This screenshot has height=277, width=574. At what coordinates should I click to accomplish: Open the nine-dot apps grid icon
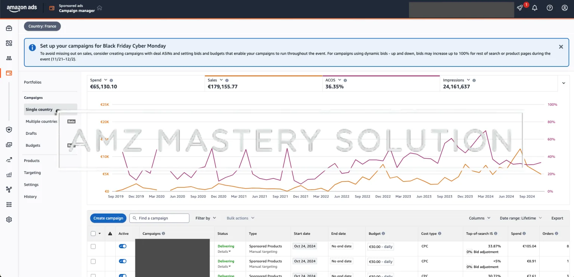(9, 205)
